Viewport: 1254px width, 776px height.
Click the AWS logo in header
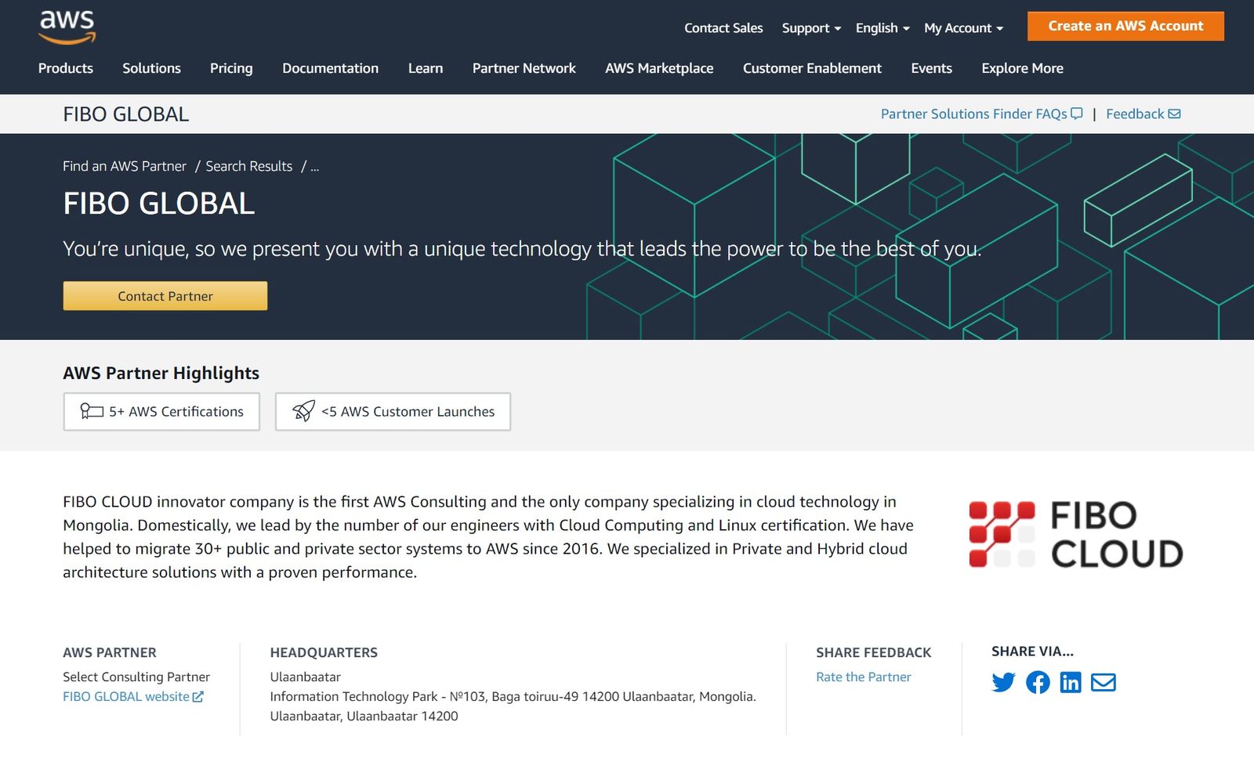(67, 27)
